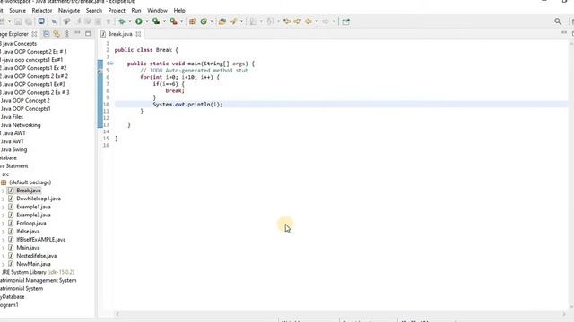Image resolution: width=574 pixels, height=322 pixels.
Task: Close the Break.java editor tab
Action: click(x=138, y=34)
